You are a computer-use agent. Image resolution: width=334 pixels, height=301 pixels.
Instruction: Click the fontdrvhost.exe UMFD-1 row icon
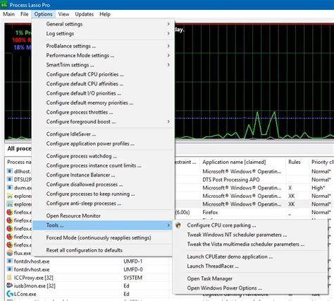click(x=10, y=261)
